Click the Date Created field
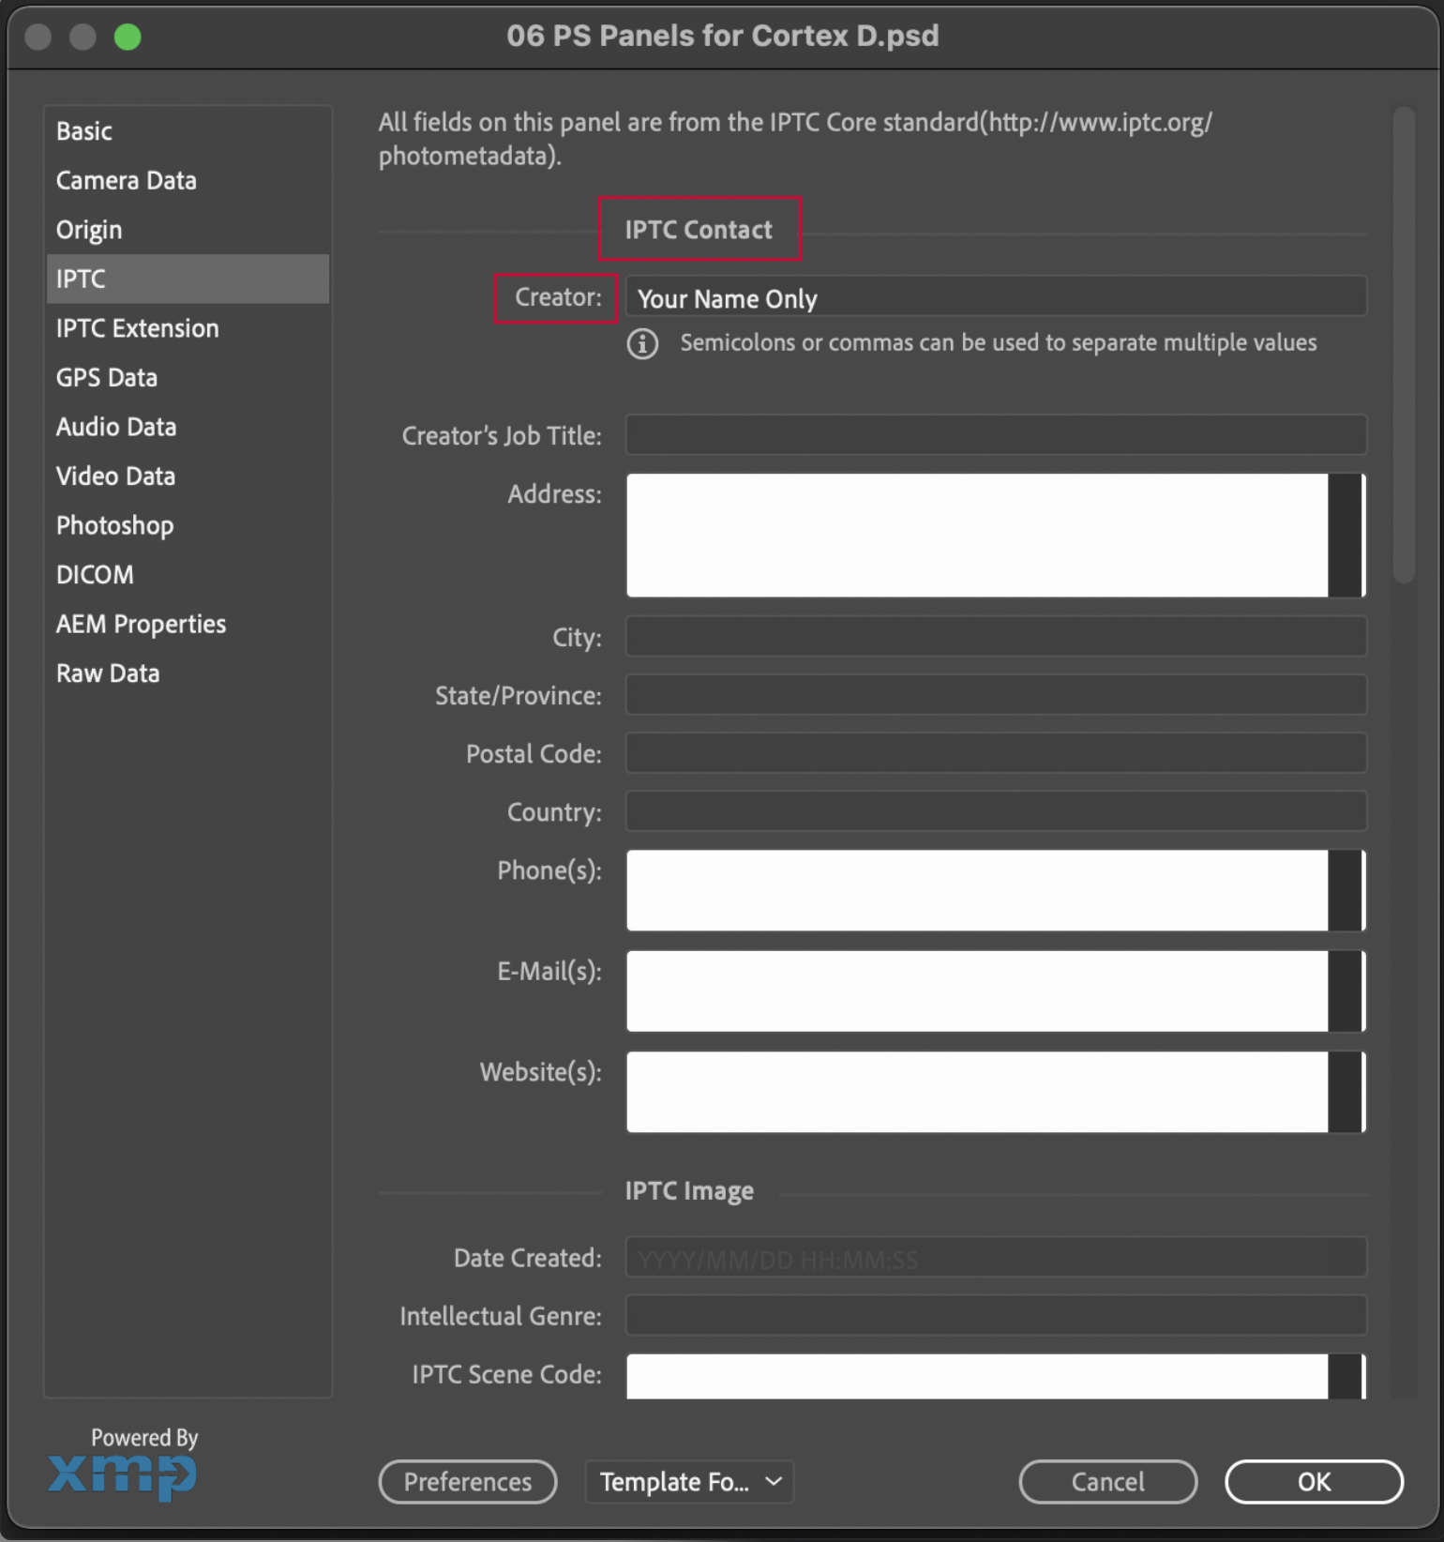 [996, 1257]
